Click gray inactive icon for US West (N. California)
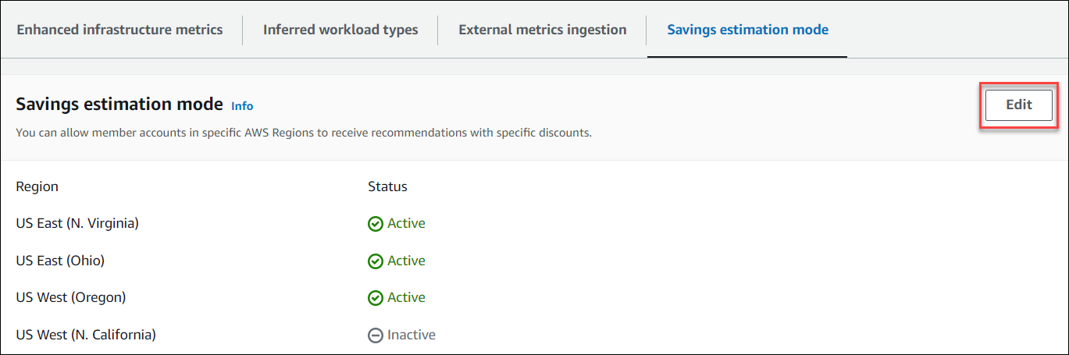 point(376,335)
